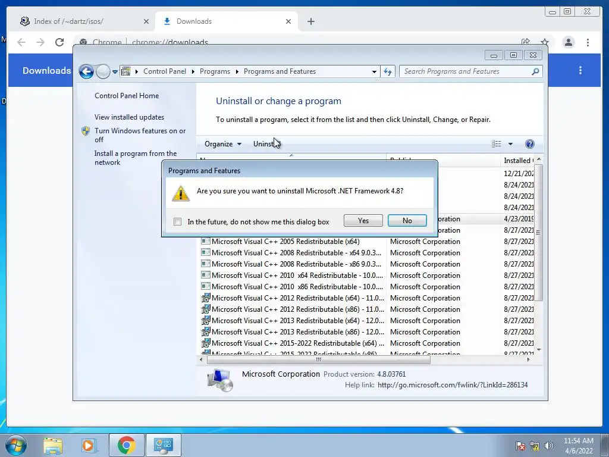The height and width of the screenshot is (457, 609).
Task: Open the Downloads page more actions menu
Action: pos(580,70)
